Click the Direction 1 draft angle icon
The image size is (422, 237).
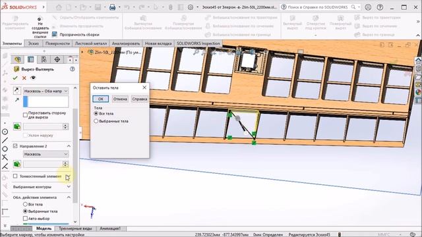click(17, 126)
